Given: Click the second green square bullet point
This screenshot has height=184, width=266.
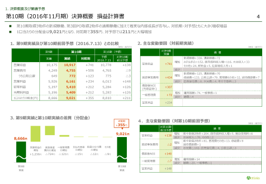Looking at the screenshot, I should [10, 32].
